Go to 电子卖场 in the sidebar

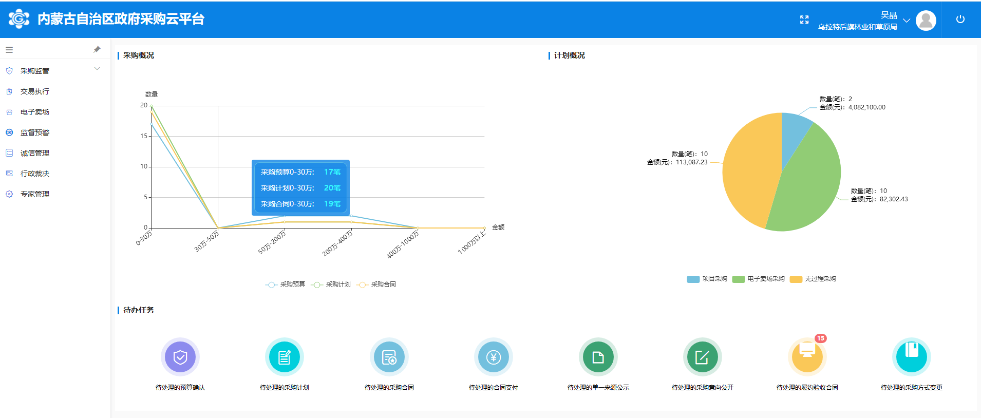click(x=35, y=112)
